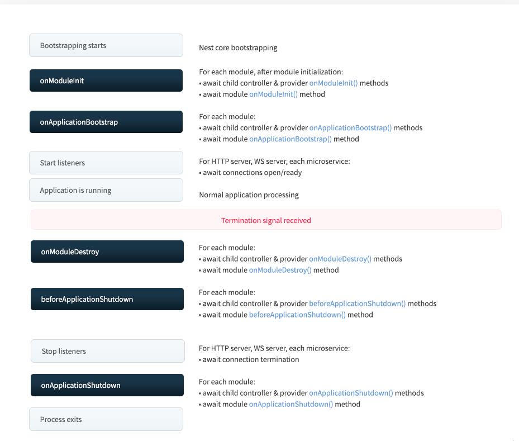Select the Process exits box

(x=106, y=419)
